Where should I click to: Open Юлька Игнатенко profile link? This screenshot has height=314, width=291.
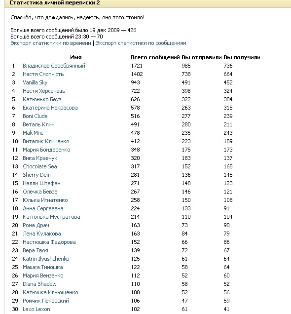click(x=45, y=200)
